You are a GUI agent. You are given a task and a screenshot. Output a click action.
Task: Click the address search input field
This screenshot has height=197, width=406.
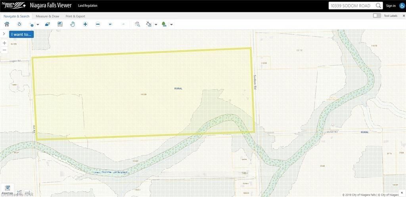pos(351,6)
